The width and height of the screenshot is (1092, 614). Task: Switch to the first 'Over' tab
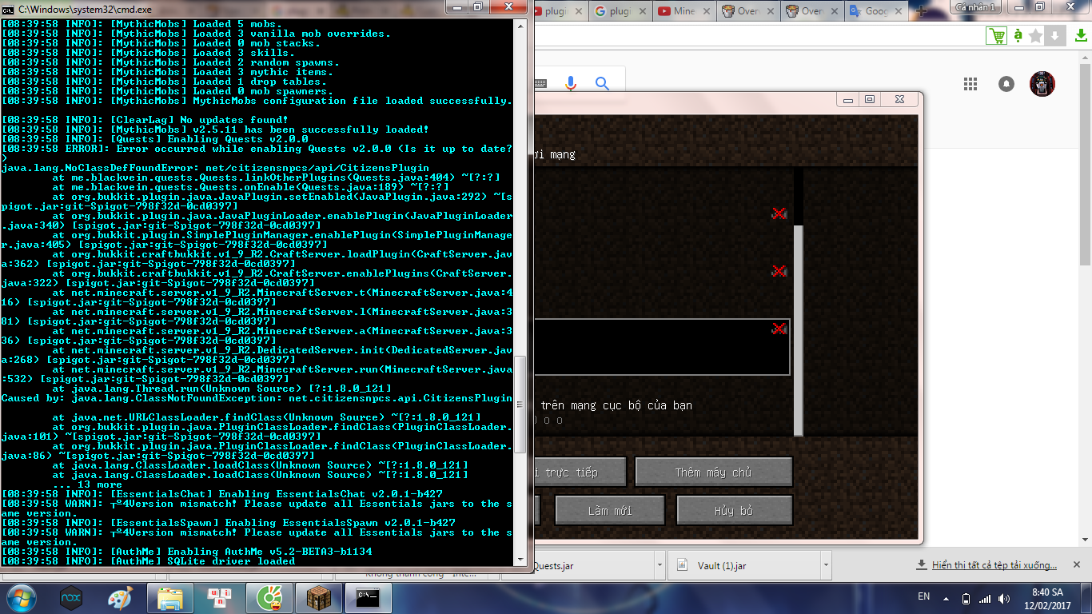click(747, 11)
